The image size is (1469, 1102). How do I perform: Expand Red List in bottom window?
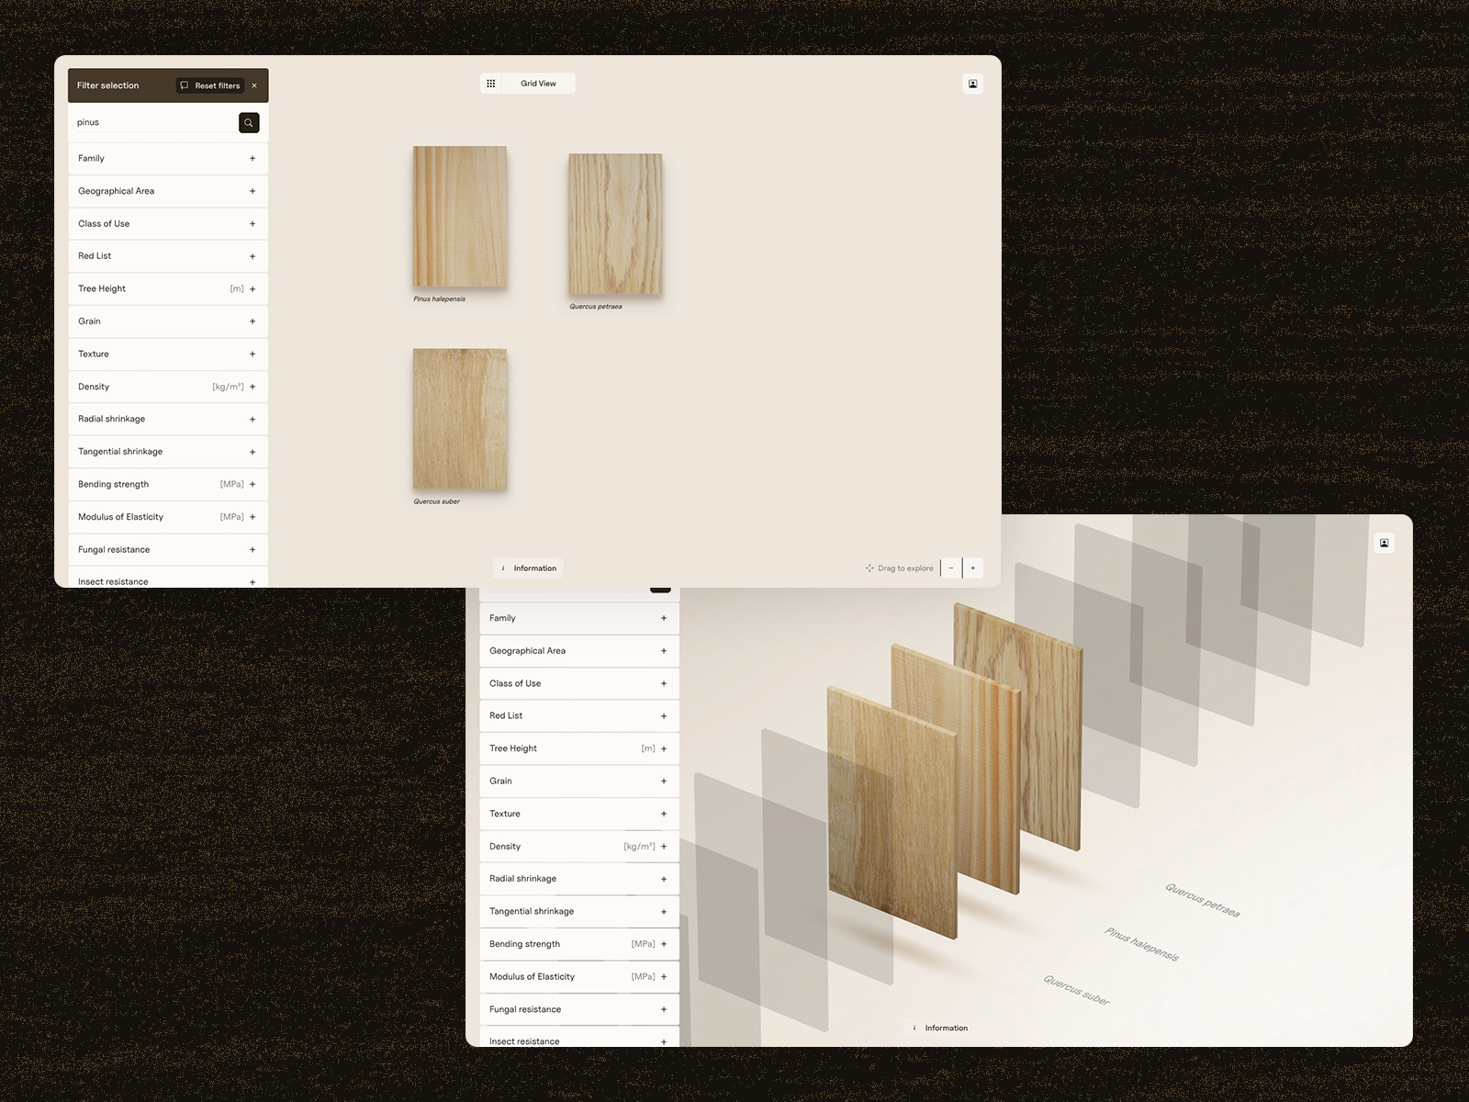[579, 716]
